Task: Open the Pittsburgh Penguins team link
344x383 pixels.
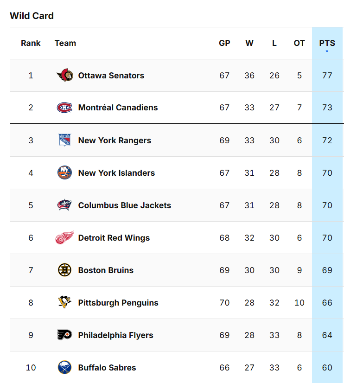Action: tap(118, 303)
